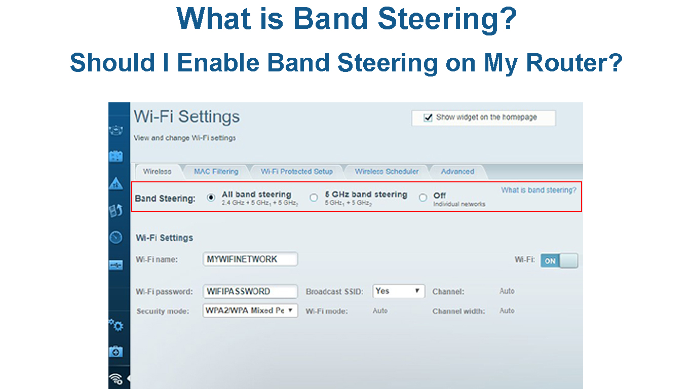The width and height of the screenshot is (692, 389).
Task: Click the What is band steering link
Action: tap(538, 190)
